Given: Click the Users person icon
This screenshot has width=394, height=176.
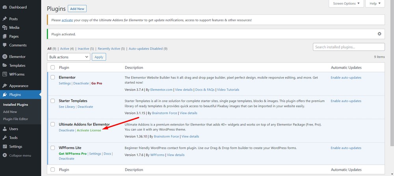Looking at the screenshot, I should 4,129.
